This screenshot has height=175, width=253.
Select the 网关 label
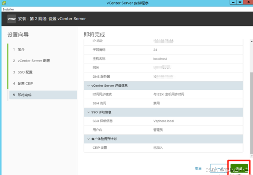click(96, 68)
